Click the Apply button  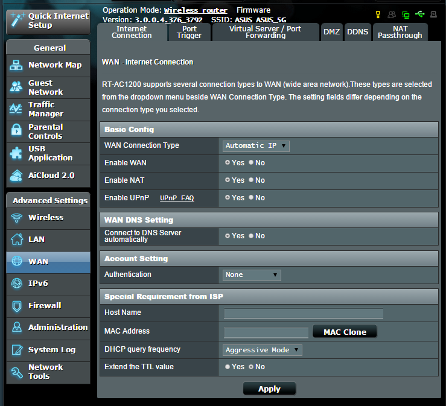tap(269, 389)
